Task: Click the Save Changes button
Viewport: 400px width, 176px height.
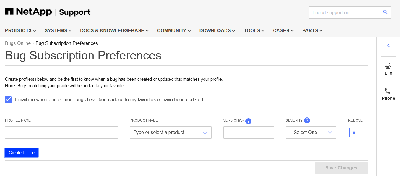Action: 341,168
